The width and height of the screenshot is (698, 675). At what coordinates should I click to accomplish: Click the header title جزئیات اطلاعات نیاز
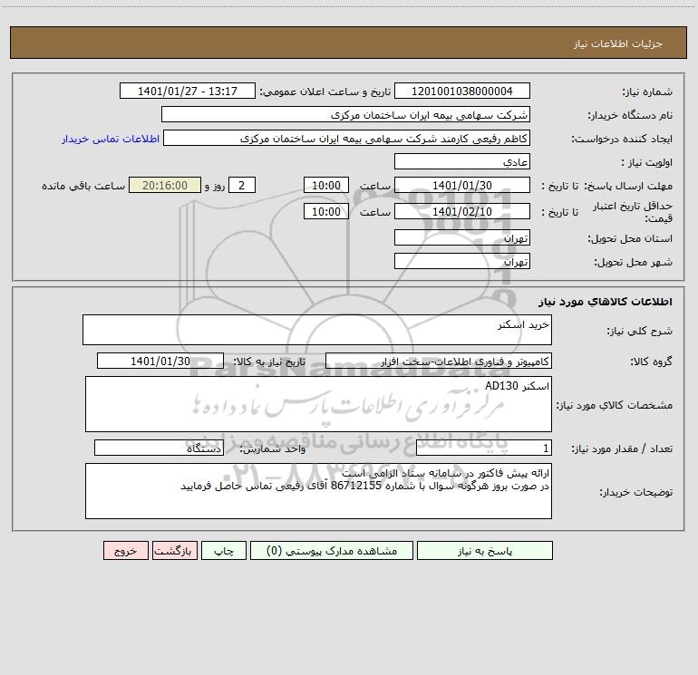[x=618, y=43]
